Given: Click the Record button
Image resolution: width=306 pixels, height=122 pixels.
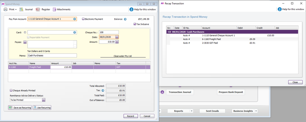Looking at the screenshot, I should pos(131,116).
